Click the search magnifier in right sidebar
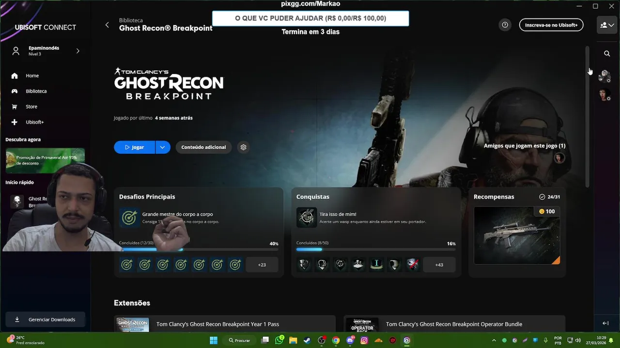 (x=607, y=54)
